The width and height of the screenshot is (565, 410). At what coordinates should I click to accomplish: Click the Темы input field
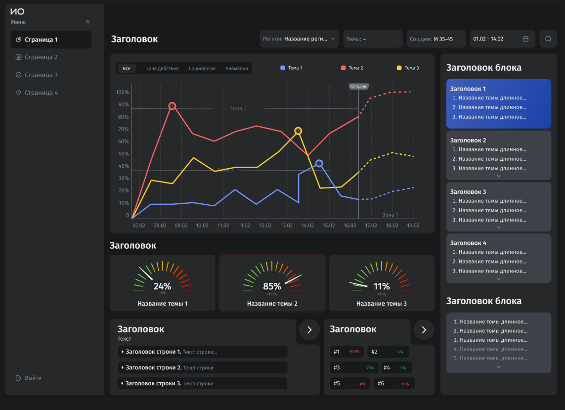click(x=373, y=39)
